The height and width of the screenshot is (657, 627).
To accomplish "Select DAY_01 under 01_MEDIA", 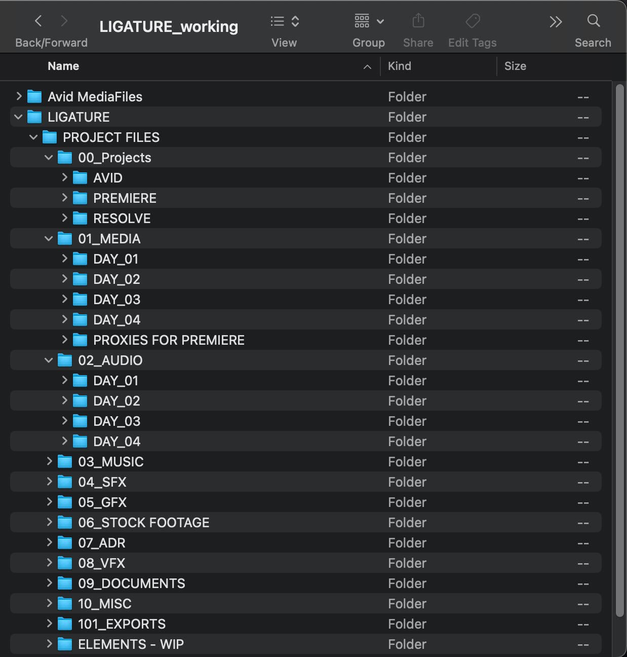I will click(305, 259).
